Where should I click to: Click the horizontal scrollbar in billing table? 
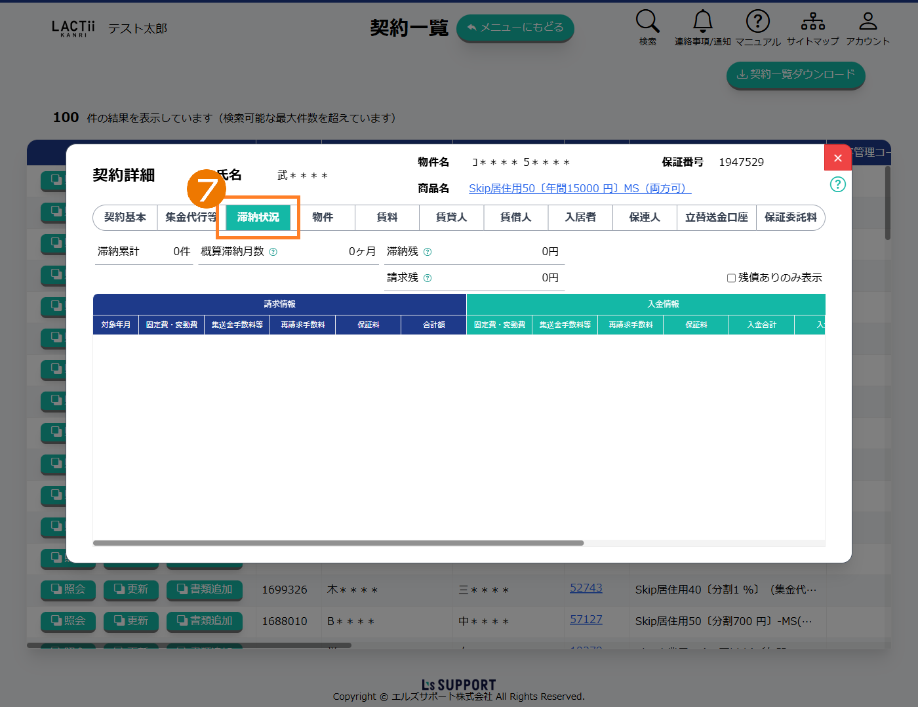[338, 543]
